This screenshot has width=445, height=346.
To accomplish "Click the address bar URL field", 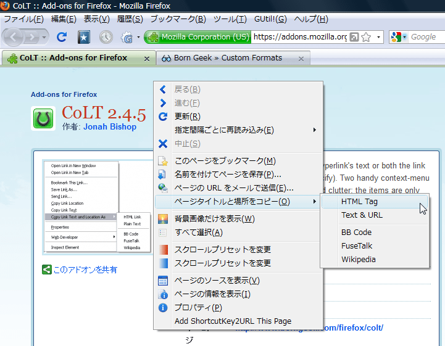I will [300, 37].
